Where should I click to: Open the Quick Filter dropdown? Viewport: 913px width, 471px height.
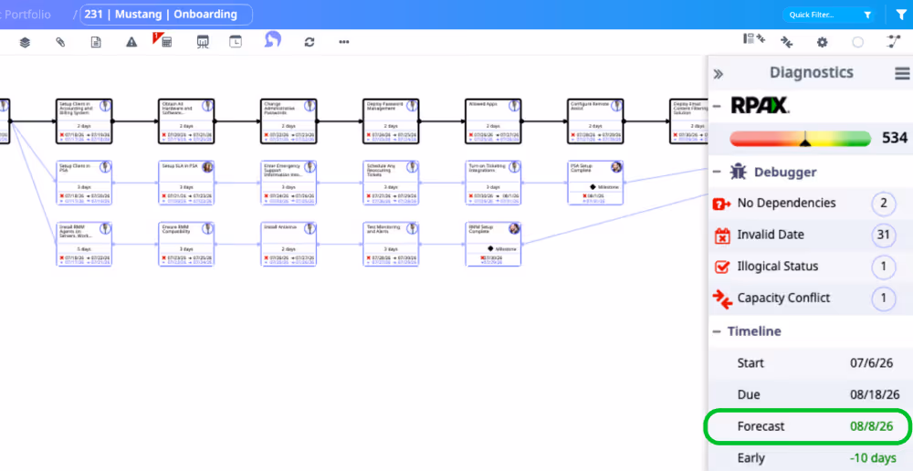[830, 15]
